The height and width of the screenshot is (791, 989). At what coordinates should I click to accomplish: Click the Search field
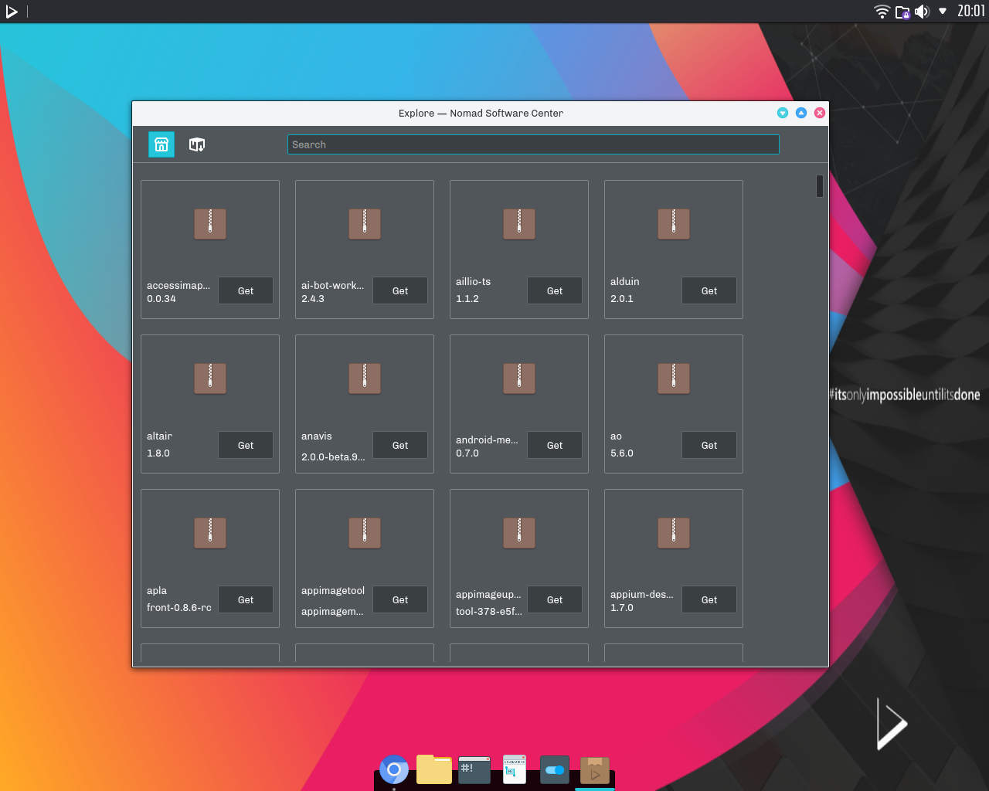(533, 144)
